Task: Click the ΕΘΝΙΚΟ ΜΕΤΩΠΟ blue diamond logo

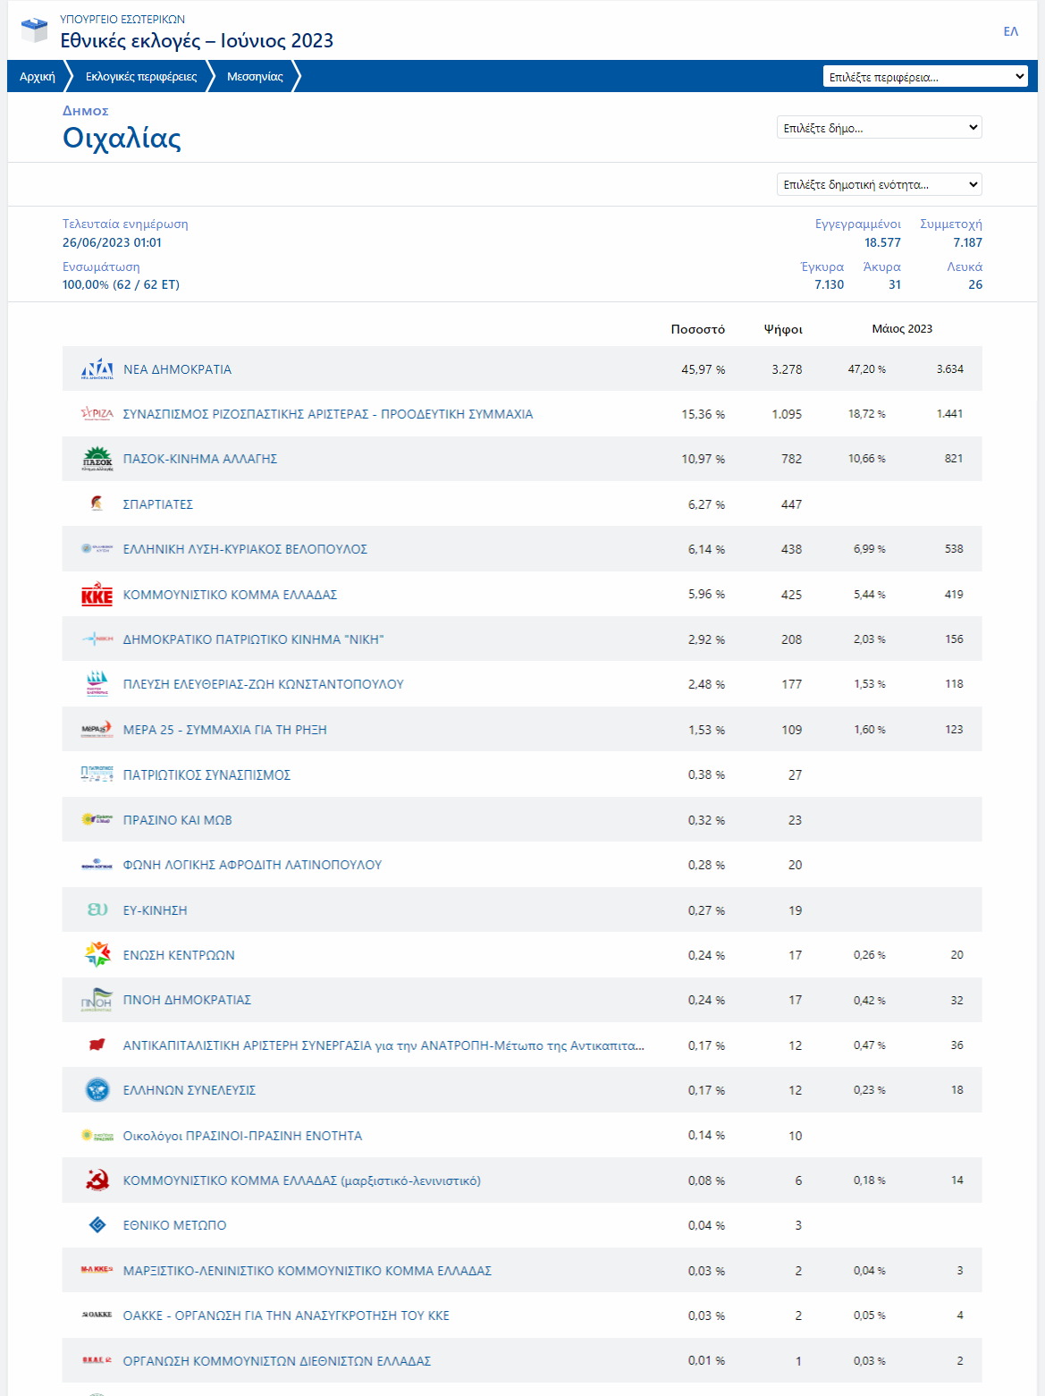Action: point(97,1225)
